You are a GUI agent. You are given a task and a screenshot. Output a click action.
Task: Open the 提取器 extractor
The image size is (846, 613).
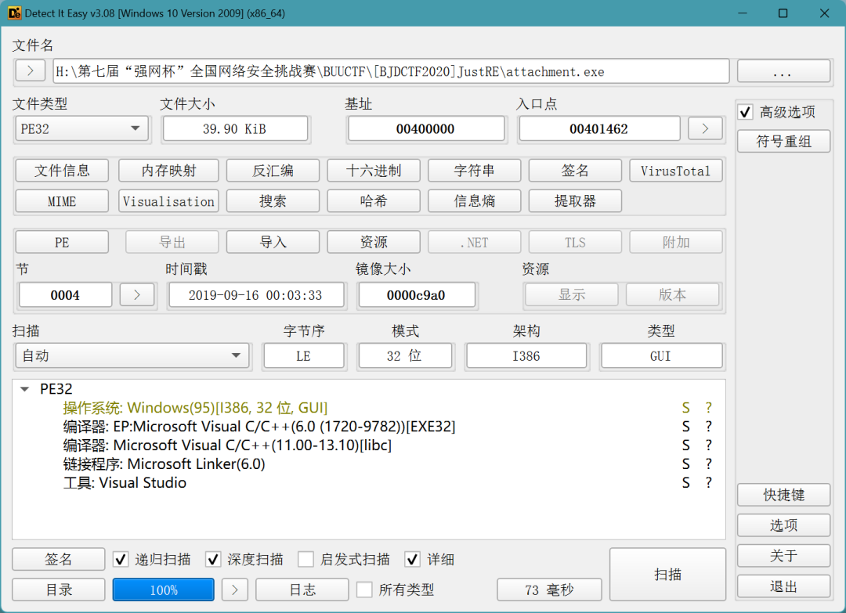pos(575,201)
